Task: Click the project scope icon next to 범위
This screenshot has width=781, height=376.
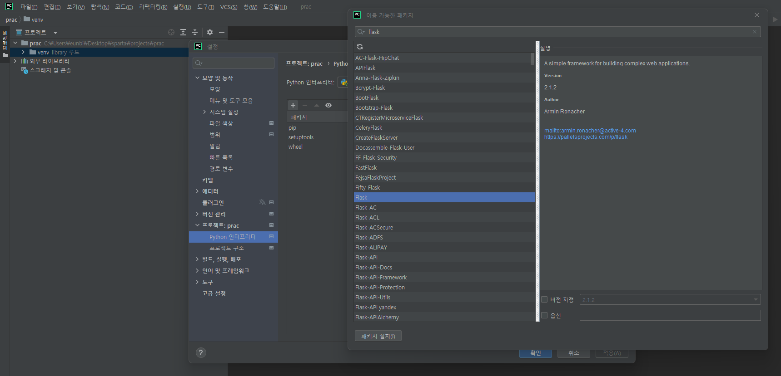Action: point(272,134)
